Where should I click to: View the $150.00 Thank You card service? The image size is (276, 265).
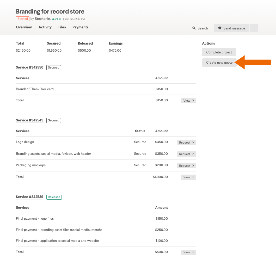(x=188, y=100)
